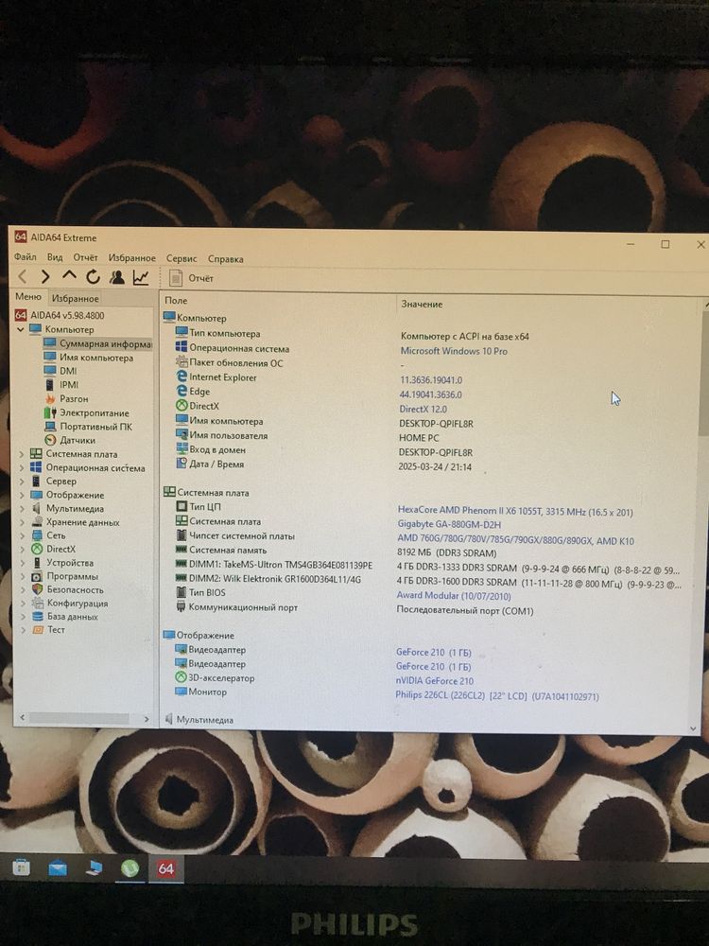Open Gigabyte GA-880GM-D2H link
Image resolution: width=709 pixels, height=946 pixels.
(x=448, y=524)
